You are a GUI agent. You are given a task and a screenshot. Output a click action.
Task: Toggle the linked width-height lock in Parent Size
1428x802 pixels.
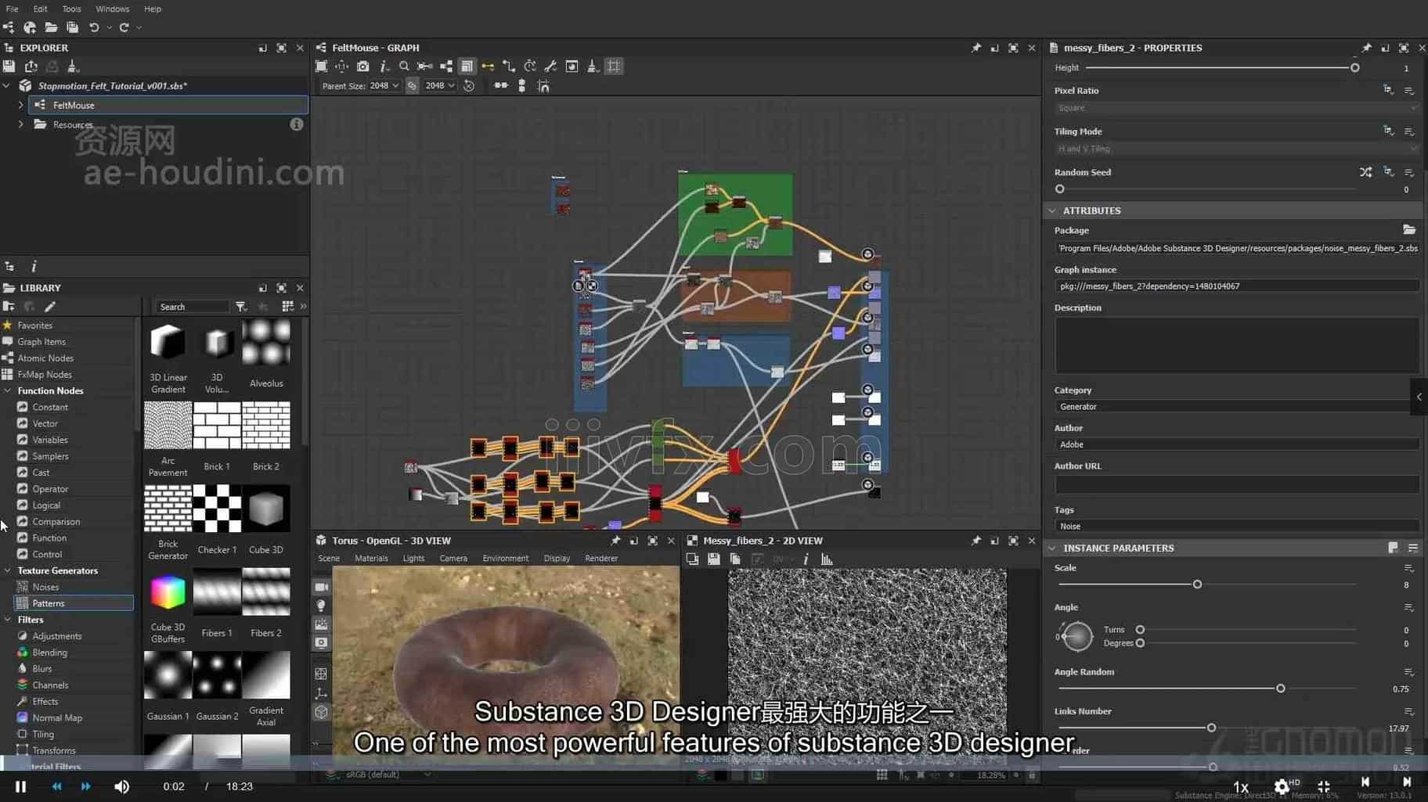tap(412, 86)
